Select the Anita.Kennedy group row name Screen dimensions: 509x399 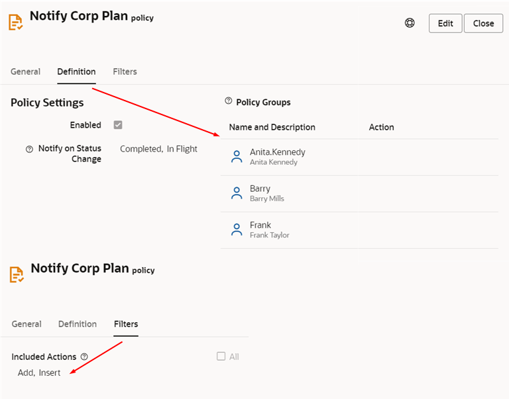(277, 152)
